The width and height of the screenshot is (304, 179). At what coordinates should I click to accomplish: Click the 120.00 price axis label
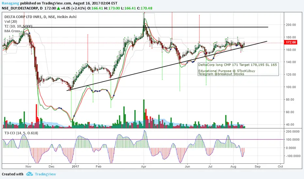point(291,75)
